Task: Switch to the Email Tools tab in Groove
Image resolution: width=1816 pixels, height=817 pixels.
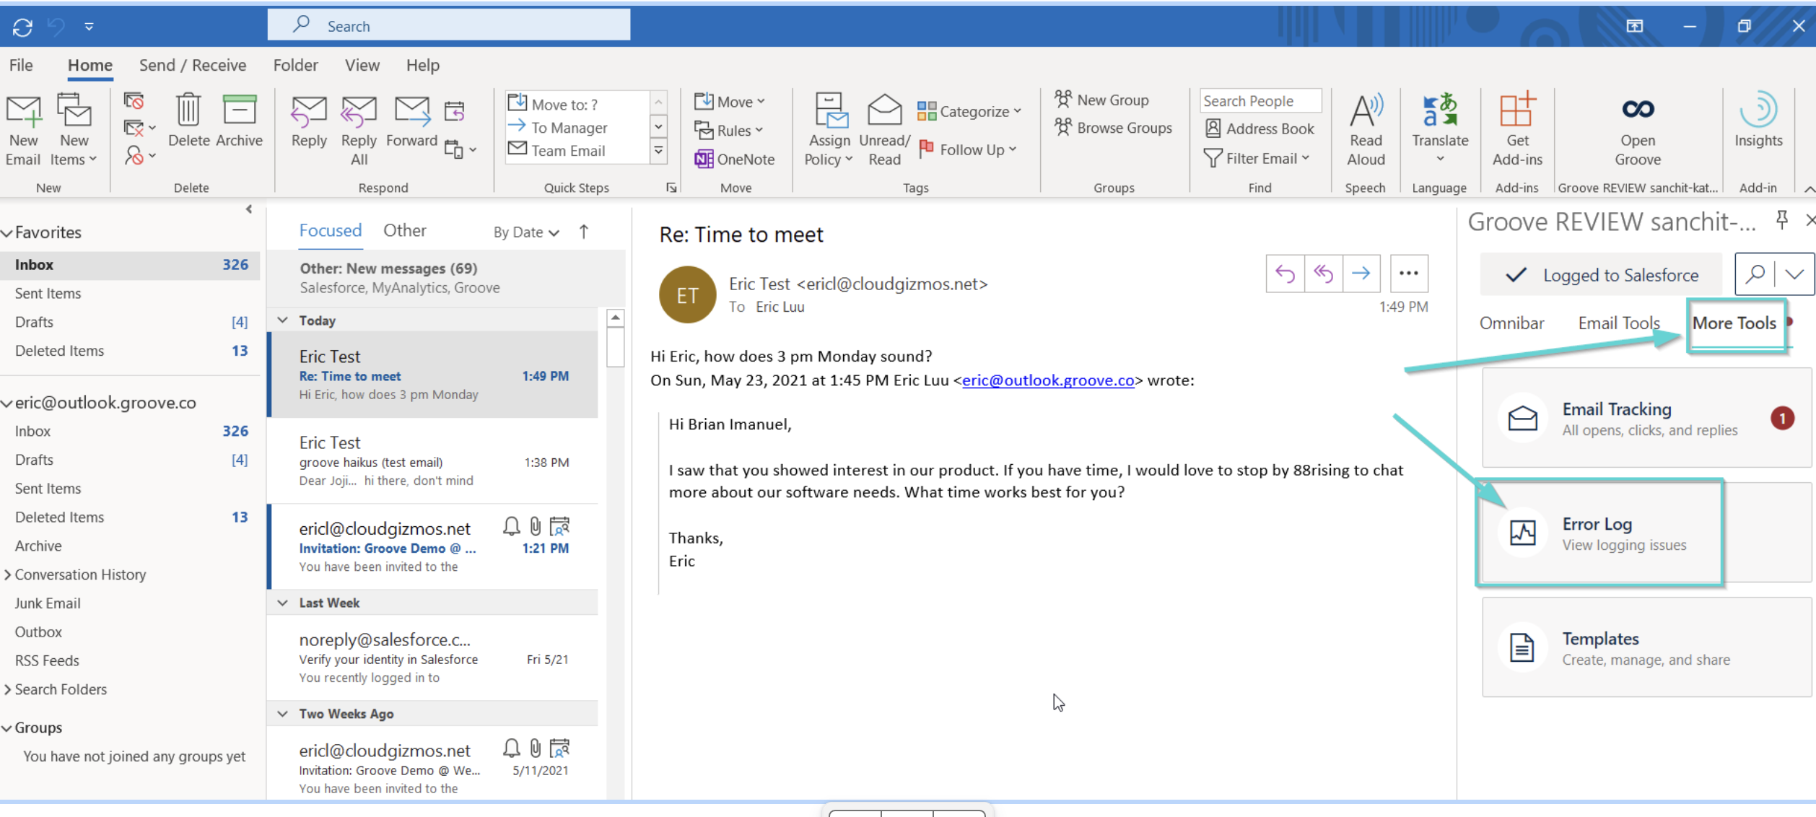Action: point(1618,323)
